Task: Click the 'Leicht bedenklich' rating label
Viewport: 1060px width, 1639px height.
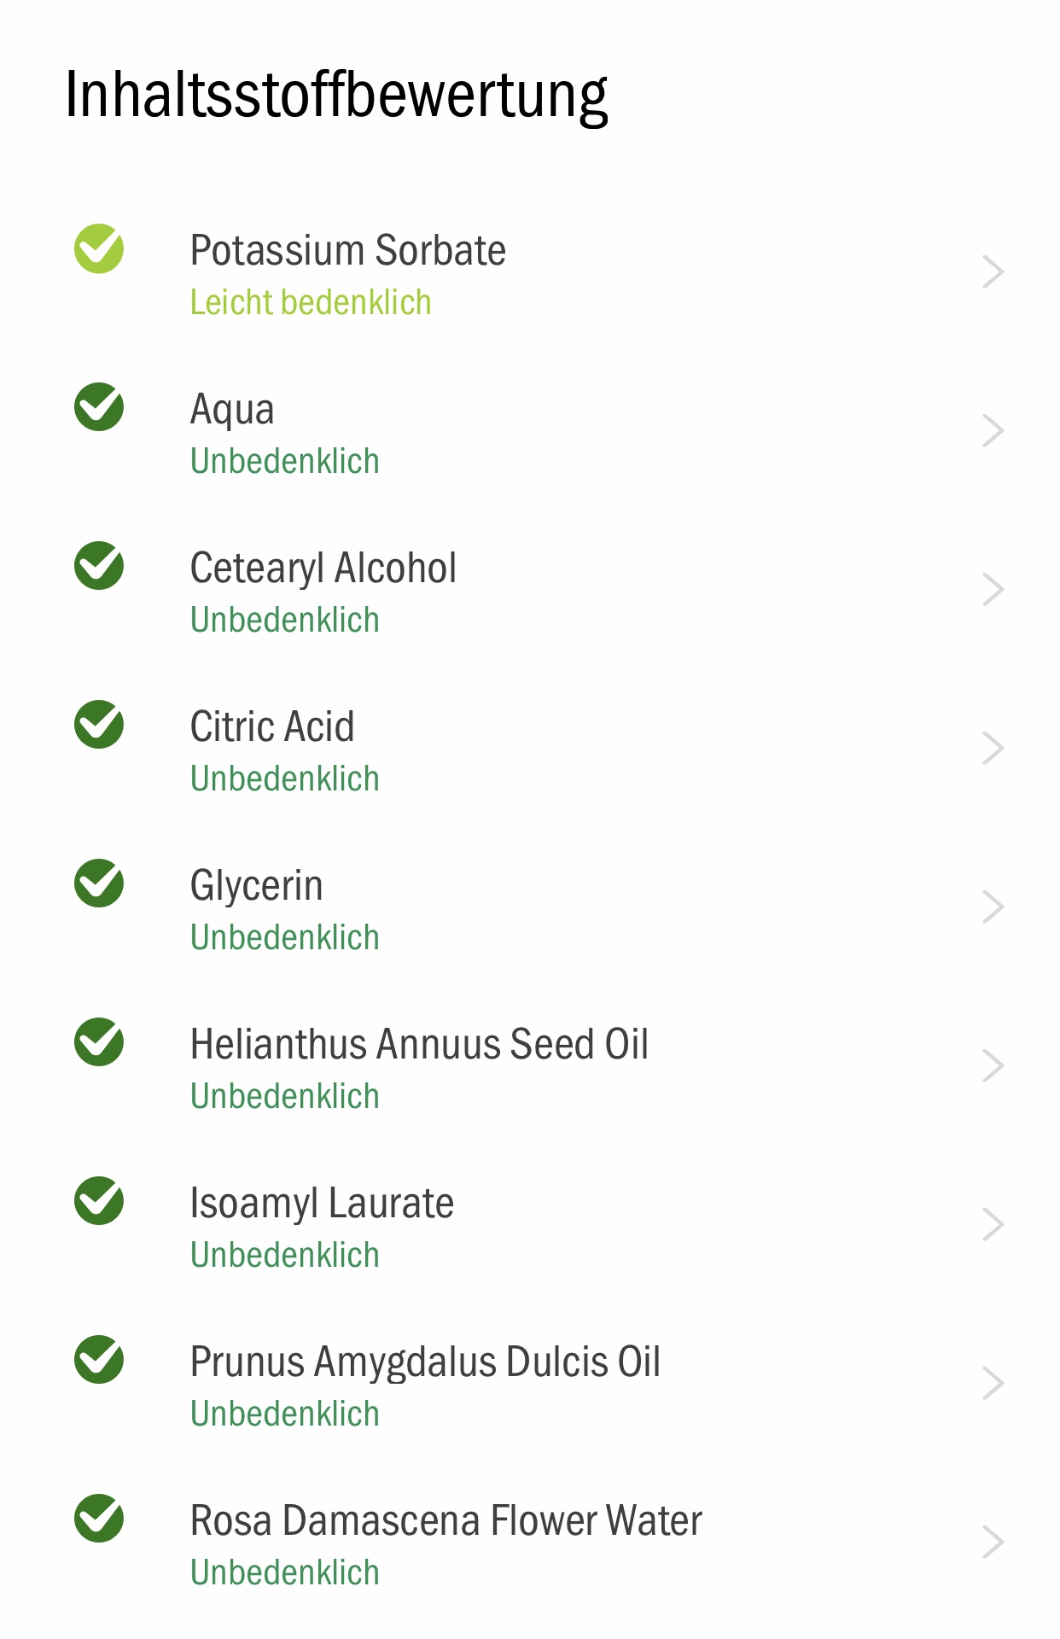Action: coord(311,302)
